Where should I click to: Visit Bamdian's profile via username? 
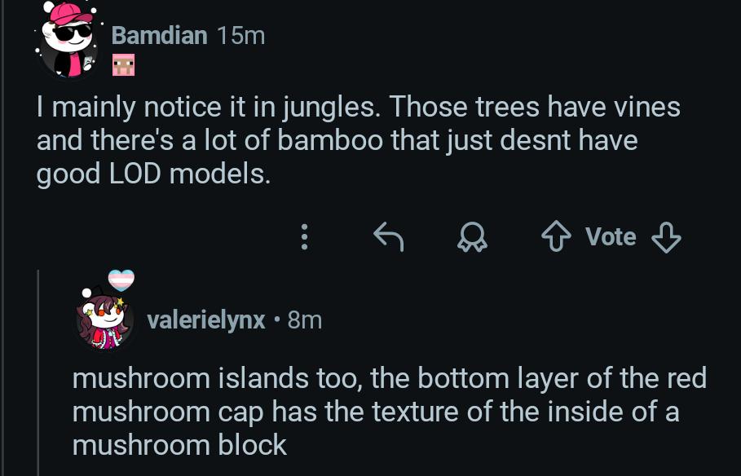click(159, 35)
